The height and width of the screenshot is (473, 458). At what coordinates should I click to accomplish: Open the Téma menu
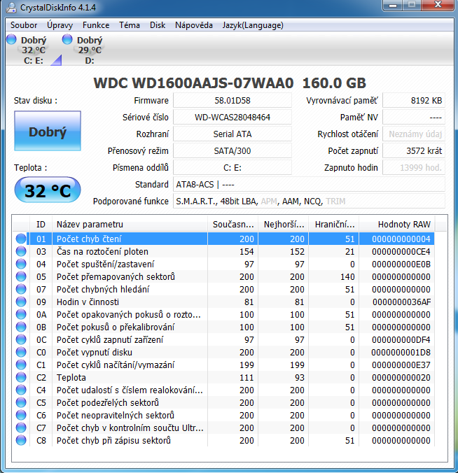(x=130, y=25)
